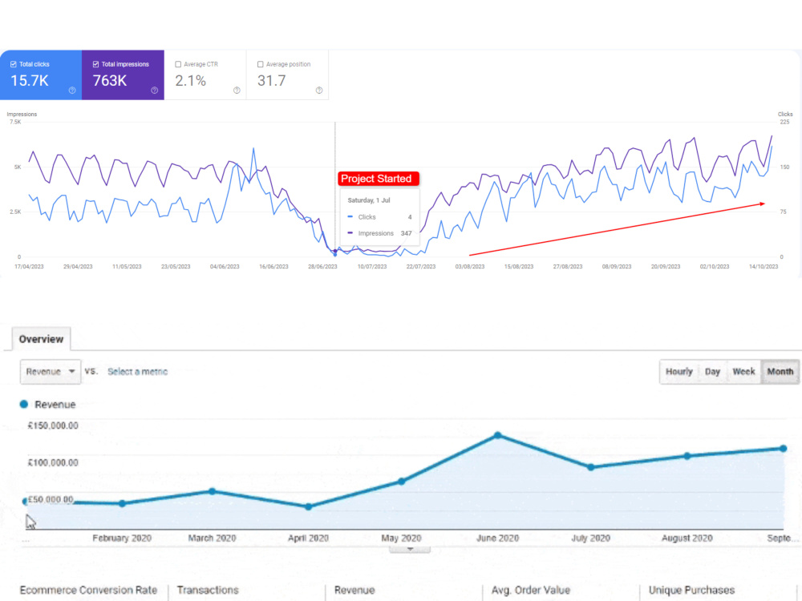Screen dimensions: 802x601
Task: Click the February 2020 revenue data point
Action: (x=122, y=503)
